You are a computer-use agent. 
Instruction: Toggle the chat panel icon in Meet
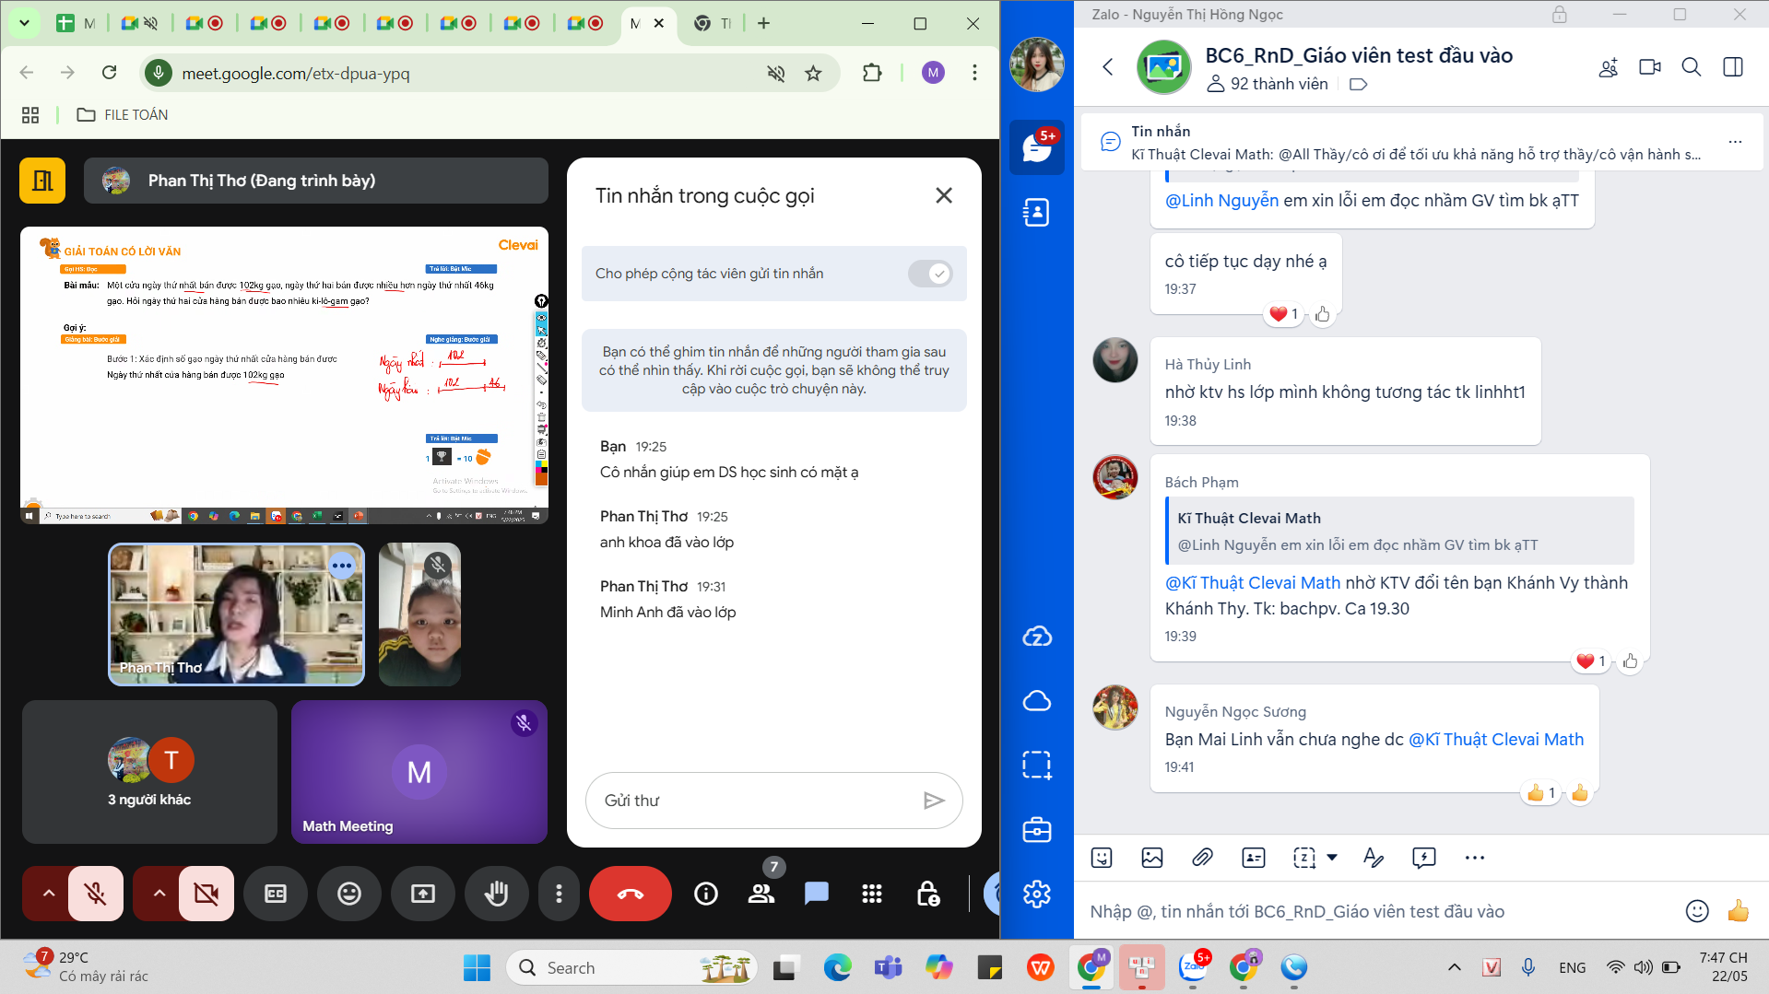[x=817, y=894]
